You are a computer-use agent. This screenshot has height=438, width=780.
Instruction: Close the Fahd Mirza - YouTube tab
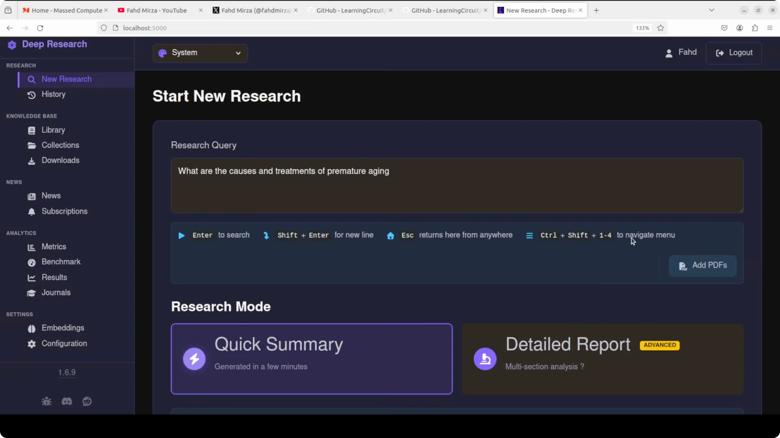click(x=201, y=10)
